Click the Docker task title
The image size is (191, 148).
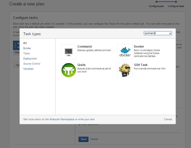click(x=139, y=46)
